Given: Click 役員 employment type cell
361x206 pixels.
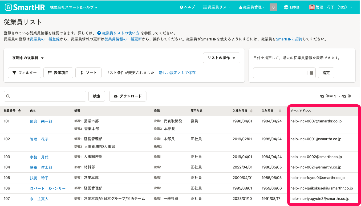Looking at the screenshot, I should (x=194, y=121).
